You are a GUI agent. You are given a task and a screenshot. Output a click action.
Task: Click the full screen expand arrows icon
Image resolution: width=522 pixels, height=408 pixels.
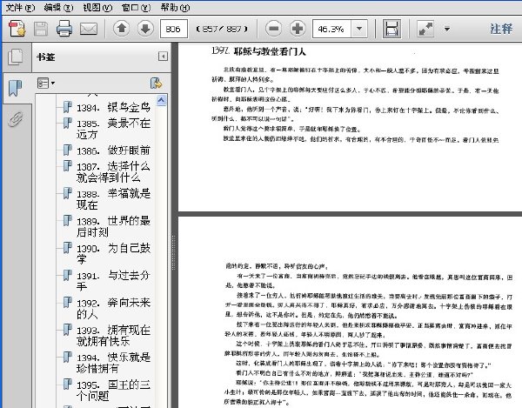click(x=425, y=29)
